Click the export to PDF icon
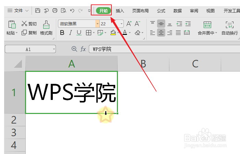 [x=46, y=11]
